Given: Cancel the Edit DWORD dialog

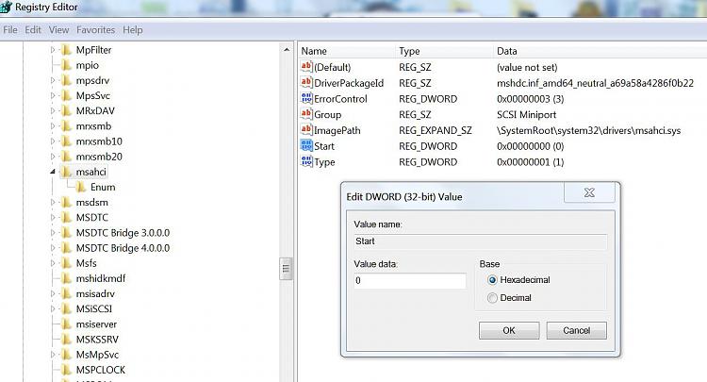Looking at the screenshot, I should (x=576, y=330).
